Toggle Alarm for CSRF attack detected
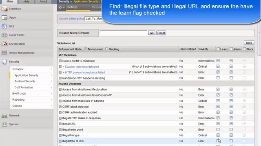Image resolution: width=261 pixels, height=146 pixels. point(231,106)
